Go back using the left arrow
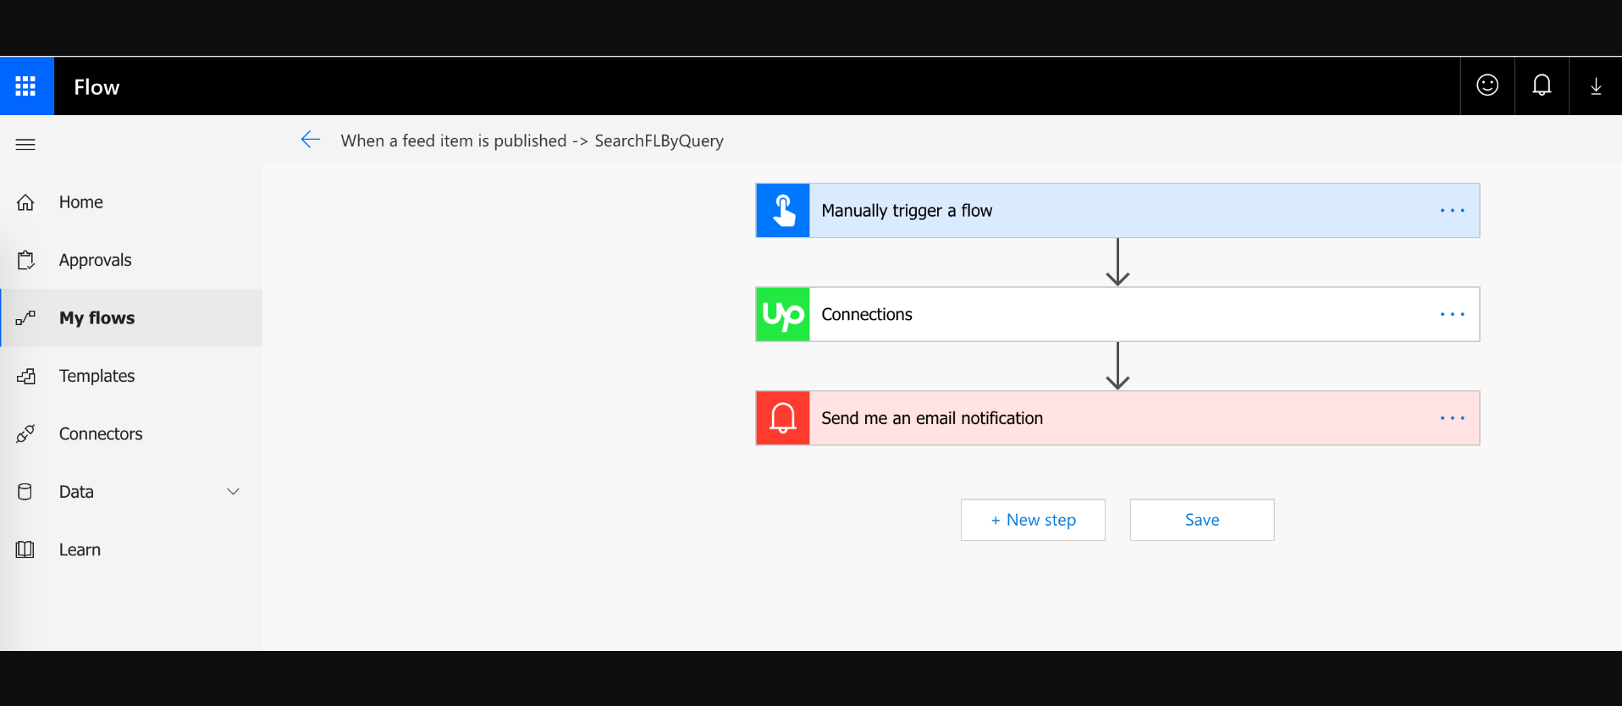Viewport: 1622px width, 706px height. pyautogui.click(x=311, y=140)
